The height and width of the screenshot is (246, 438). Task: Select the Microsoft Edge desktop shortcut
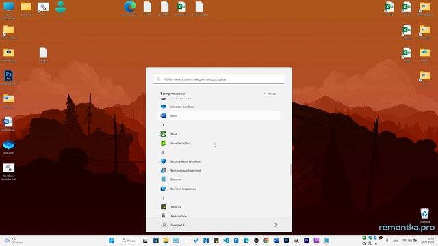(x=130, y=8)
